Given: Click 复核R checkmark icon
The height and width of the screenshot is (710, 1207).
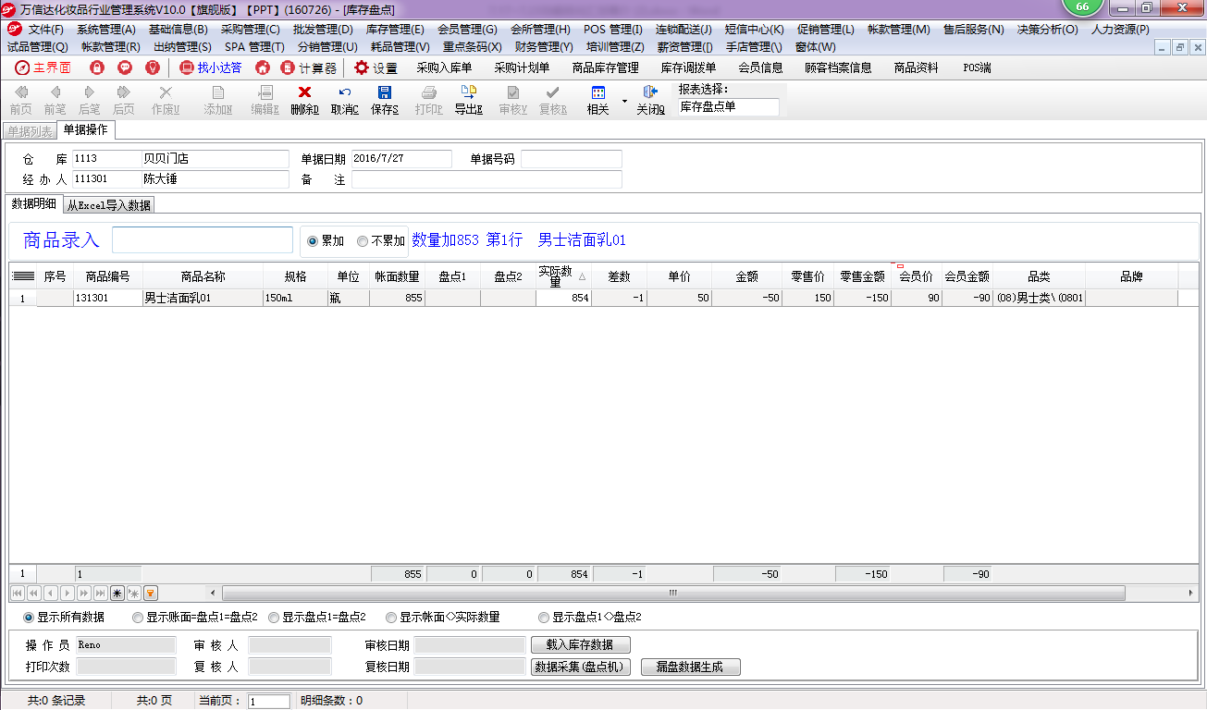Looking at the screenshot, I should click(x=552, y=92).
